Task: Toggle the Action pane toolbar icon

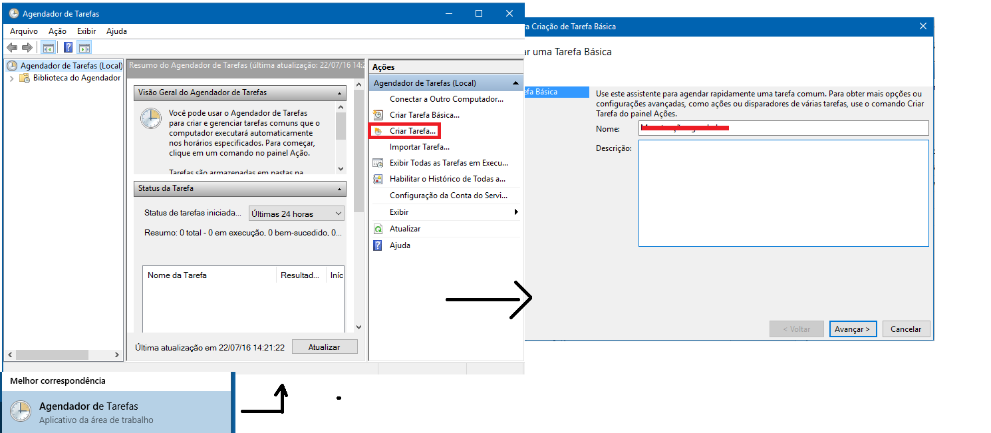Action: [84, 47]
